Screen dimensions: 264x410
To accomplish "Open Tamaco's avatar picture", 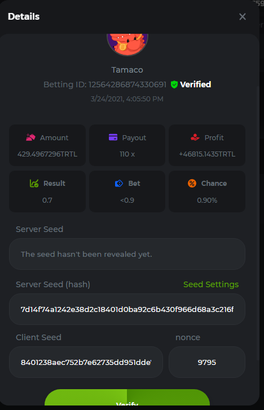I will [127, 44].
